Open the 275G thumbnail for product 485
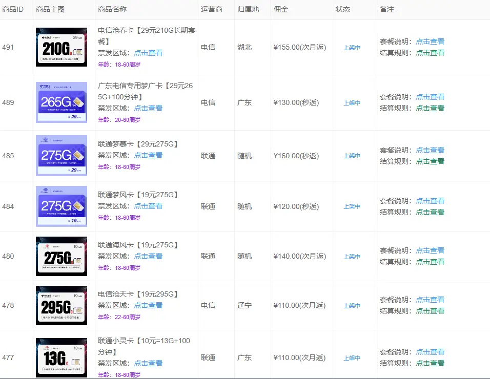Image resolution: width=490 pixels, height=379 pixels. pyautogui.click(x=62, y=156)
